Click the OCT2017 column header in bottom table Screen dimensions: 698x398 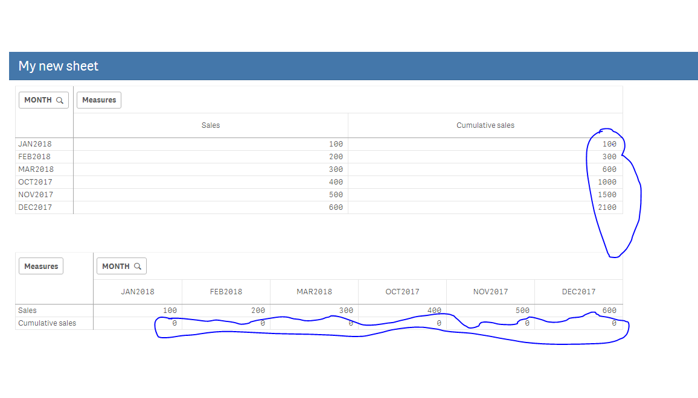click(402, 292)
